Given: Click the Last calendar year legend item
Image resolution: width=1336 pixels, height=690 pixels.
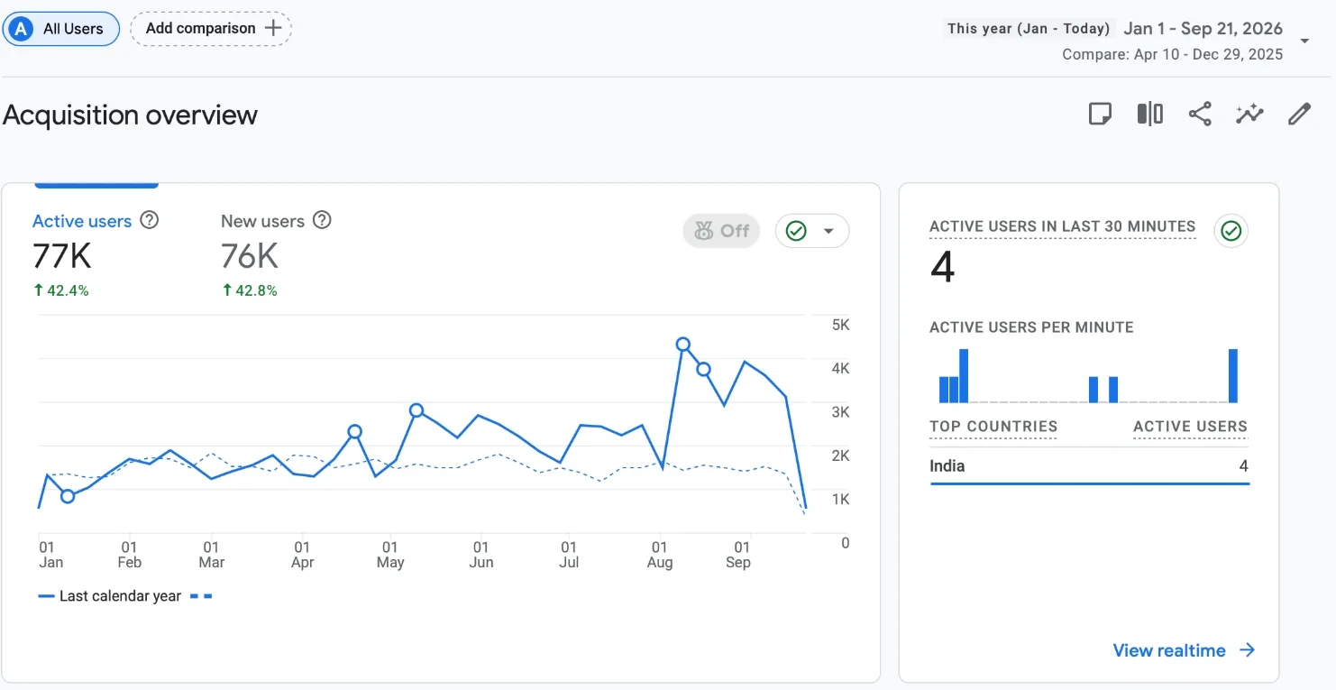Looking at the screenshot, I should coord(109,596).
